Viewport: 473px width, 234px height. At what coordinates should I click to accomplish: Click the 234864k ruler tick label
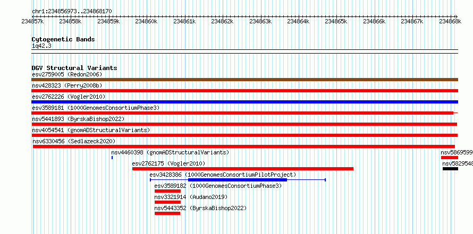click(298, 21)
